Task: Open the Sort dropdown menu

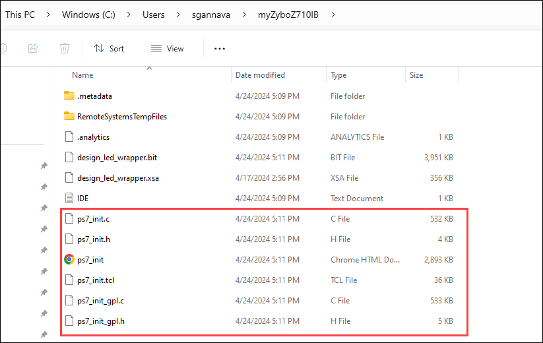Action: pyautogui.click(x=109, y=48)
